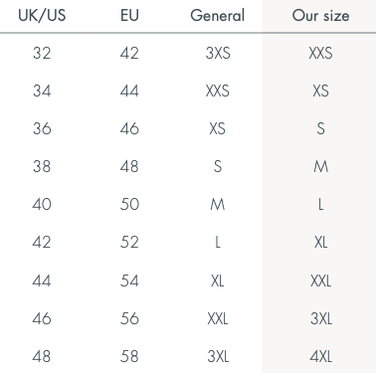Viewport: 376px width, 373px height.
Task: Click the EU column header
Action: pyautogui.click(x=129, y=15)
